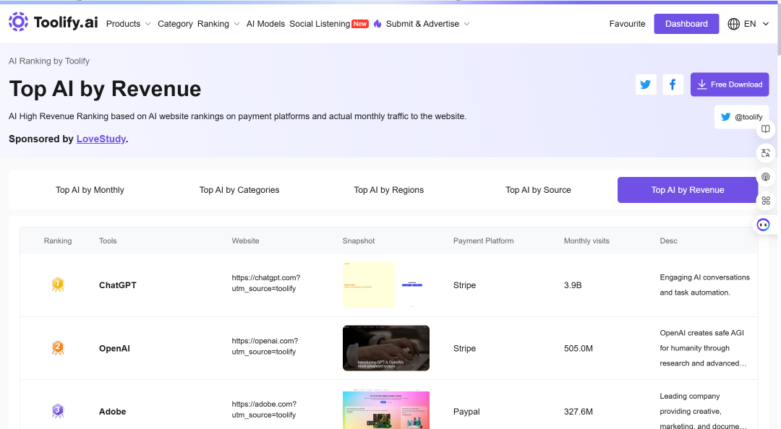Expand the Submit & Advertise dropdown
This screenshot has width=781, height=429.
[x=428, y=24]
